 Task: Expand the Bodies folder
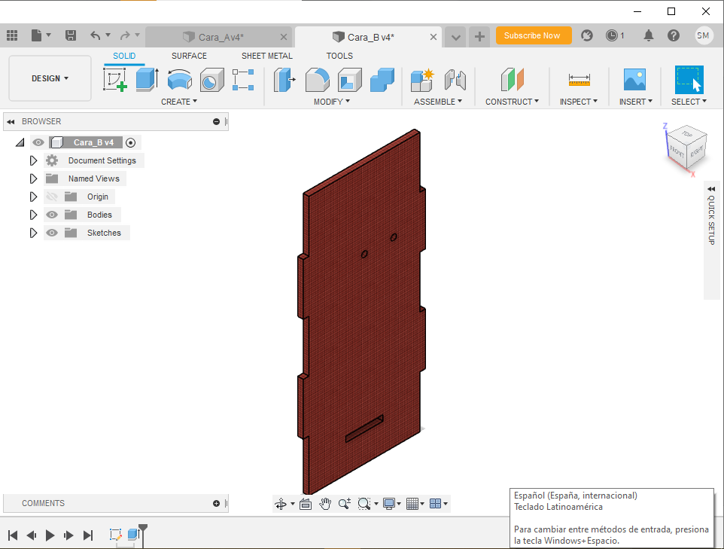pyautogui.click(x=33, y=215)
